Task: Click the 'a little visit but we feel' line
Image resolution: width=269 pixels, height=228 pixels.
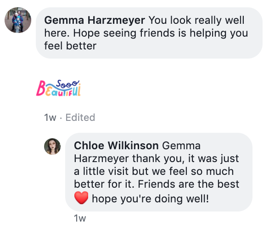Action: pos(131,171)
